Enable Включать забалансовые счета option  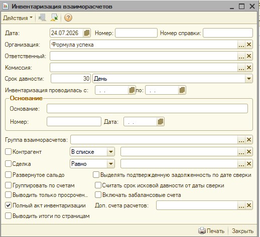[98, 195]
